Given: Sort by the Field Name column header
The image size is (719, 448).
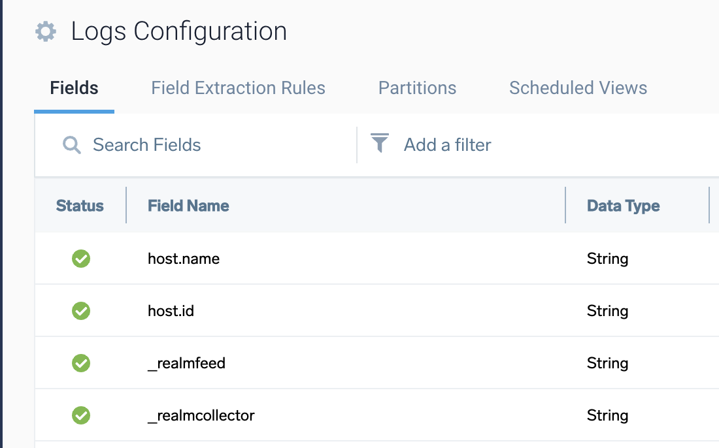Looking at the screenshot, I should [x=188, y=206].
